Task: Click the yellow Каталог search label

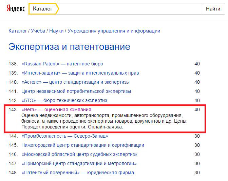Action: 44,9
